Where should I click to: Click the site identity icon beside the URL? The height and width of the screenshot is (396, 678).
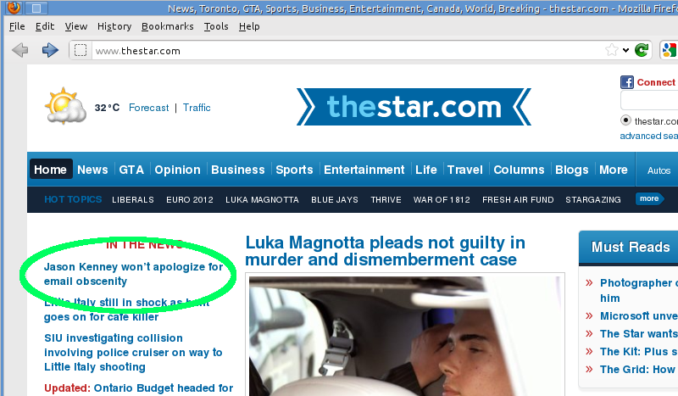point(81,50)
